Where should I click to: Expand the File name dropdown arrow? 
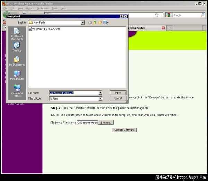tap(101, 93)
